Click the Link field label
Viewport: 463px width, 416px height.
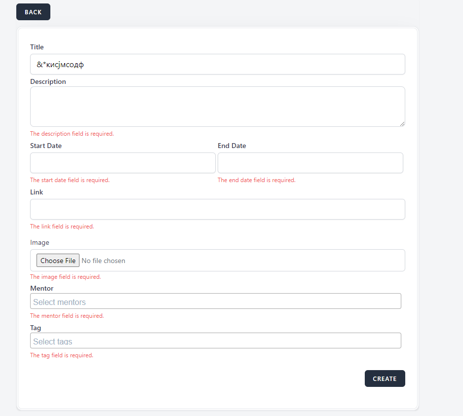click(x=37, y=192)
